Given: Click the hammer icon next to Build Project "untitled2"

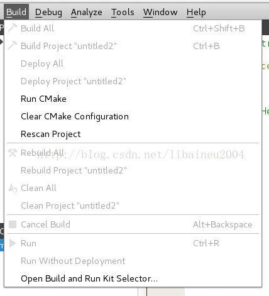Looking at the screenshot, I should 13,45.
